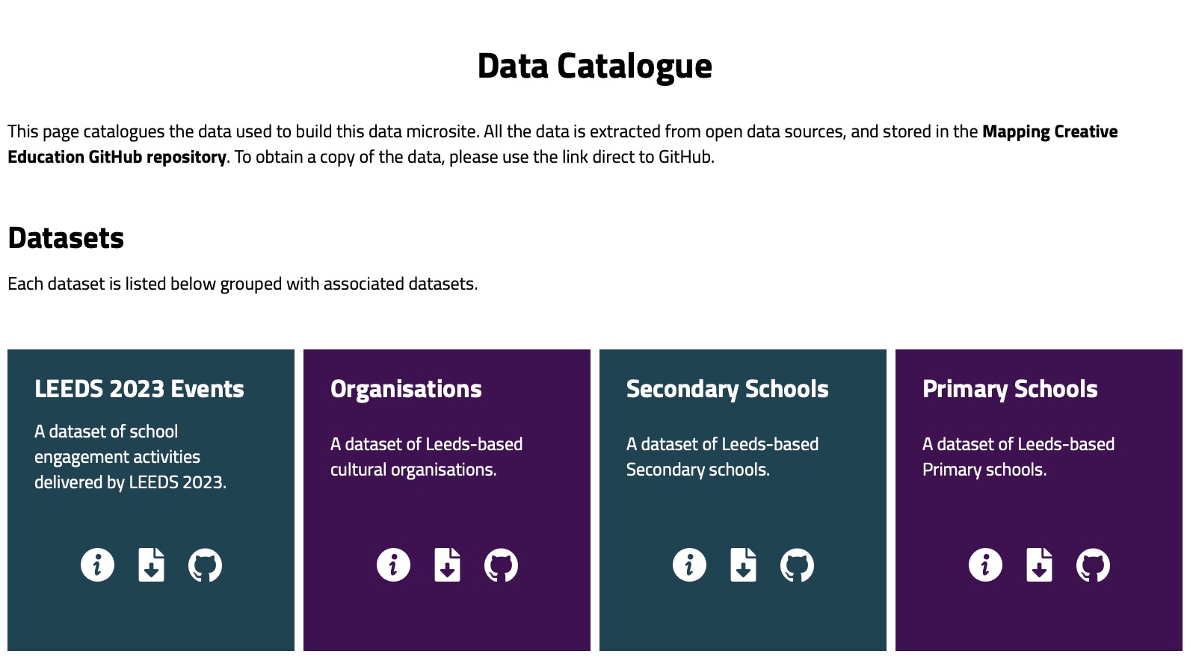Select the Primary Schools card heading
The image size is (1193, 660).
point(1010,389)
